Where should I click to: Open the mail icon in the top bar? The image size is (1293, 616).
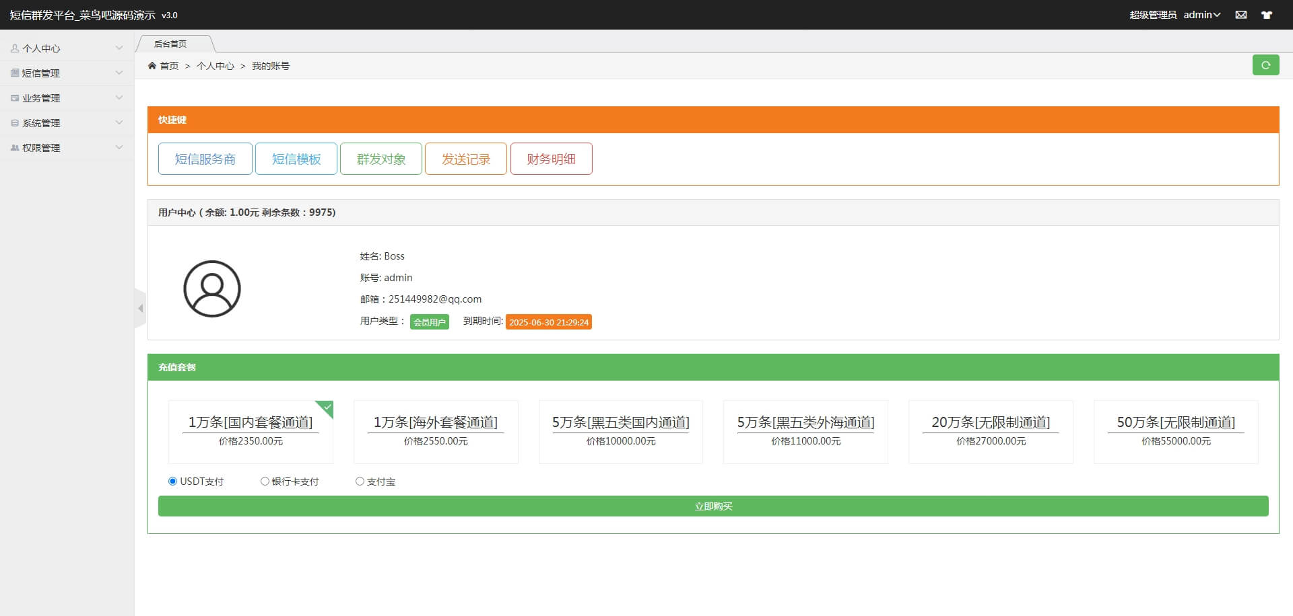point(1241,14)
